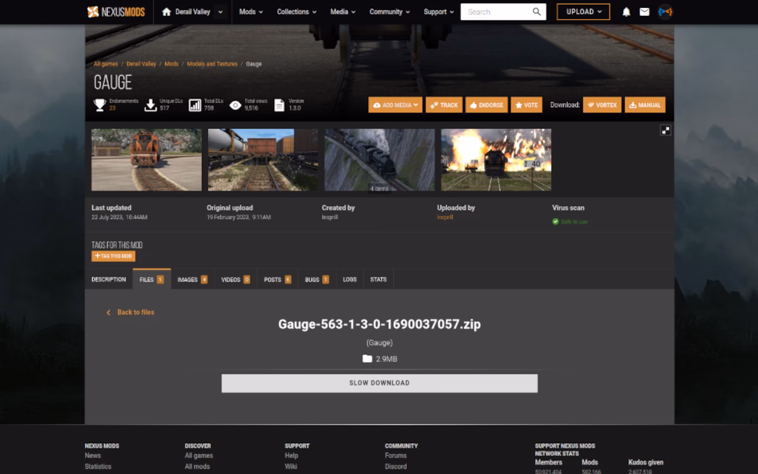This screenshot has width=758, height=474.
Task: Click the Nexus Mods logo
Action: (x=116, y=12)
